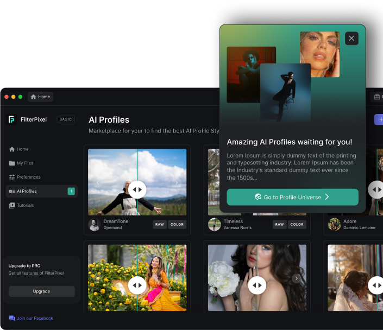Click previous-image arrow on bride veil photo
The width and height of the screenshot is (383, 330).
pyautogui.click(x=337, y=278)
